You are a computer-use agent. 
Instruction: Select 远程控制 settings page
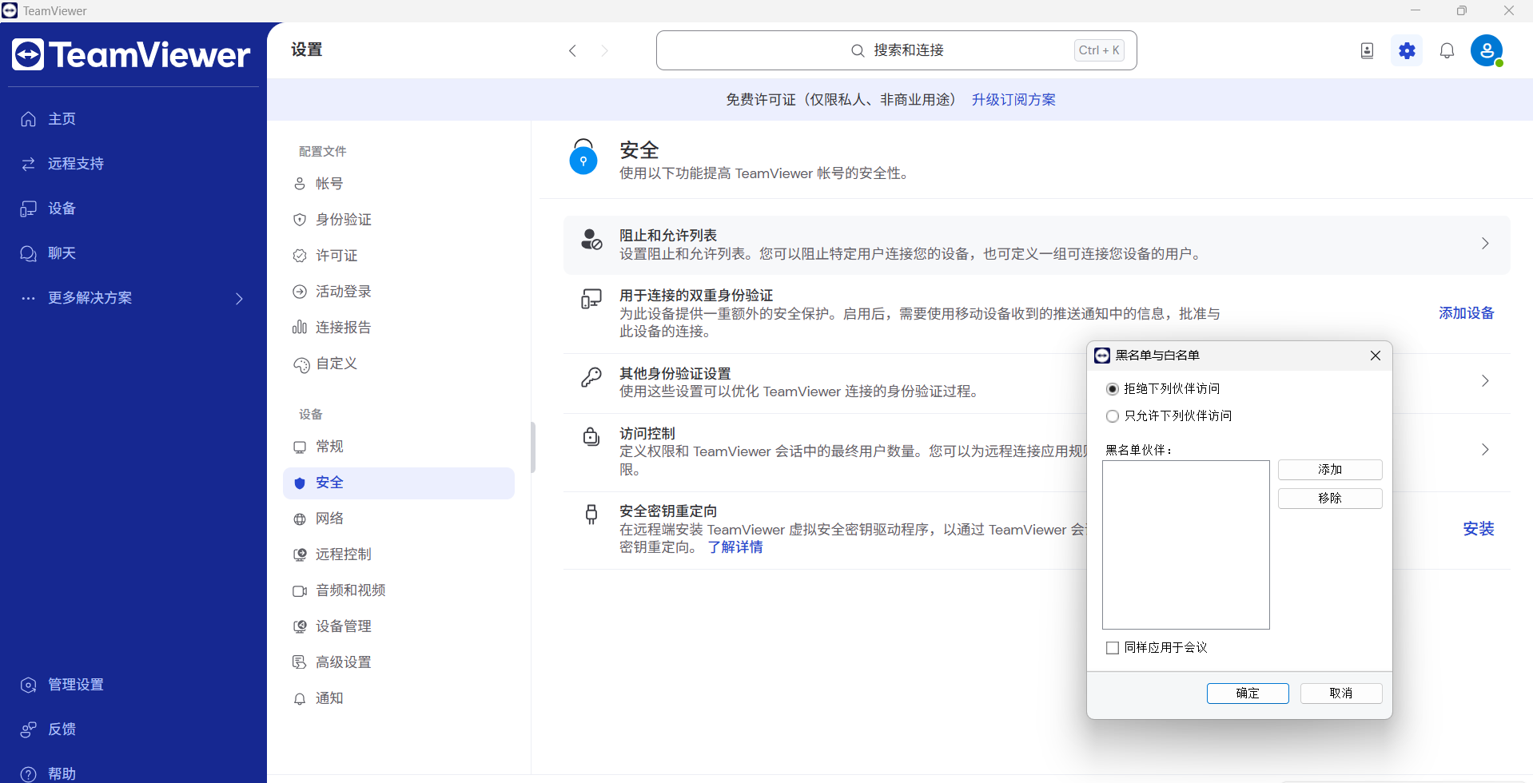tap(398, 554)
